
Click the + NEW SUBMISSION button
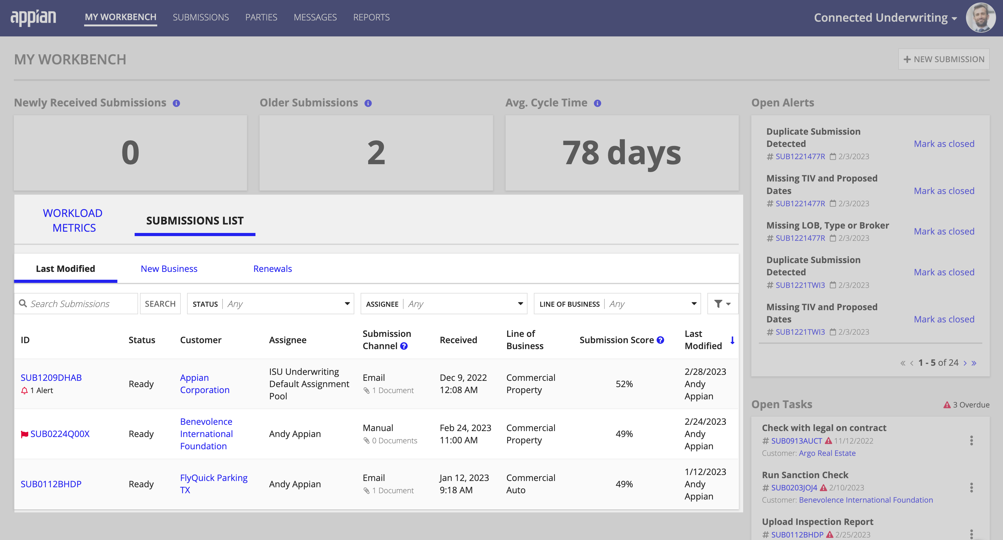coord(944,59)
